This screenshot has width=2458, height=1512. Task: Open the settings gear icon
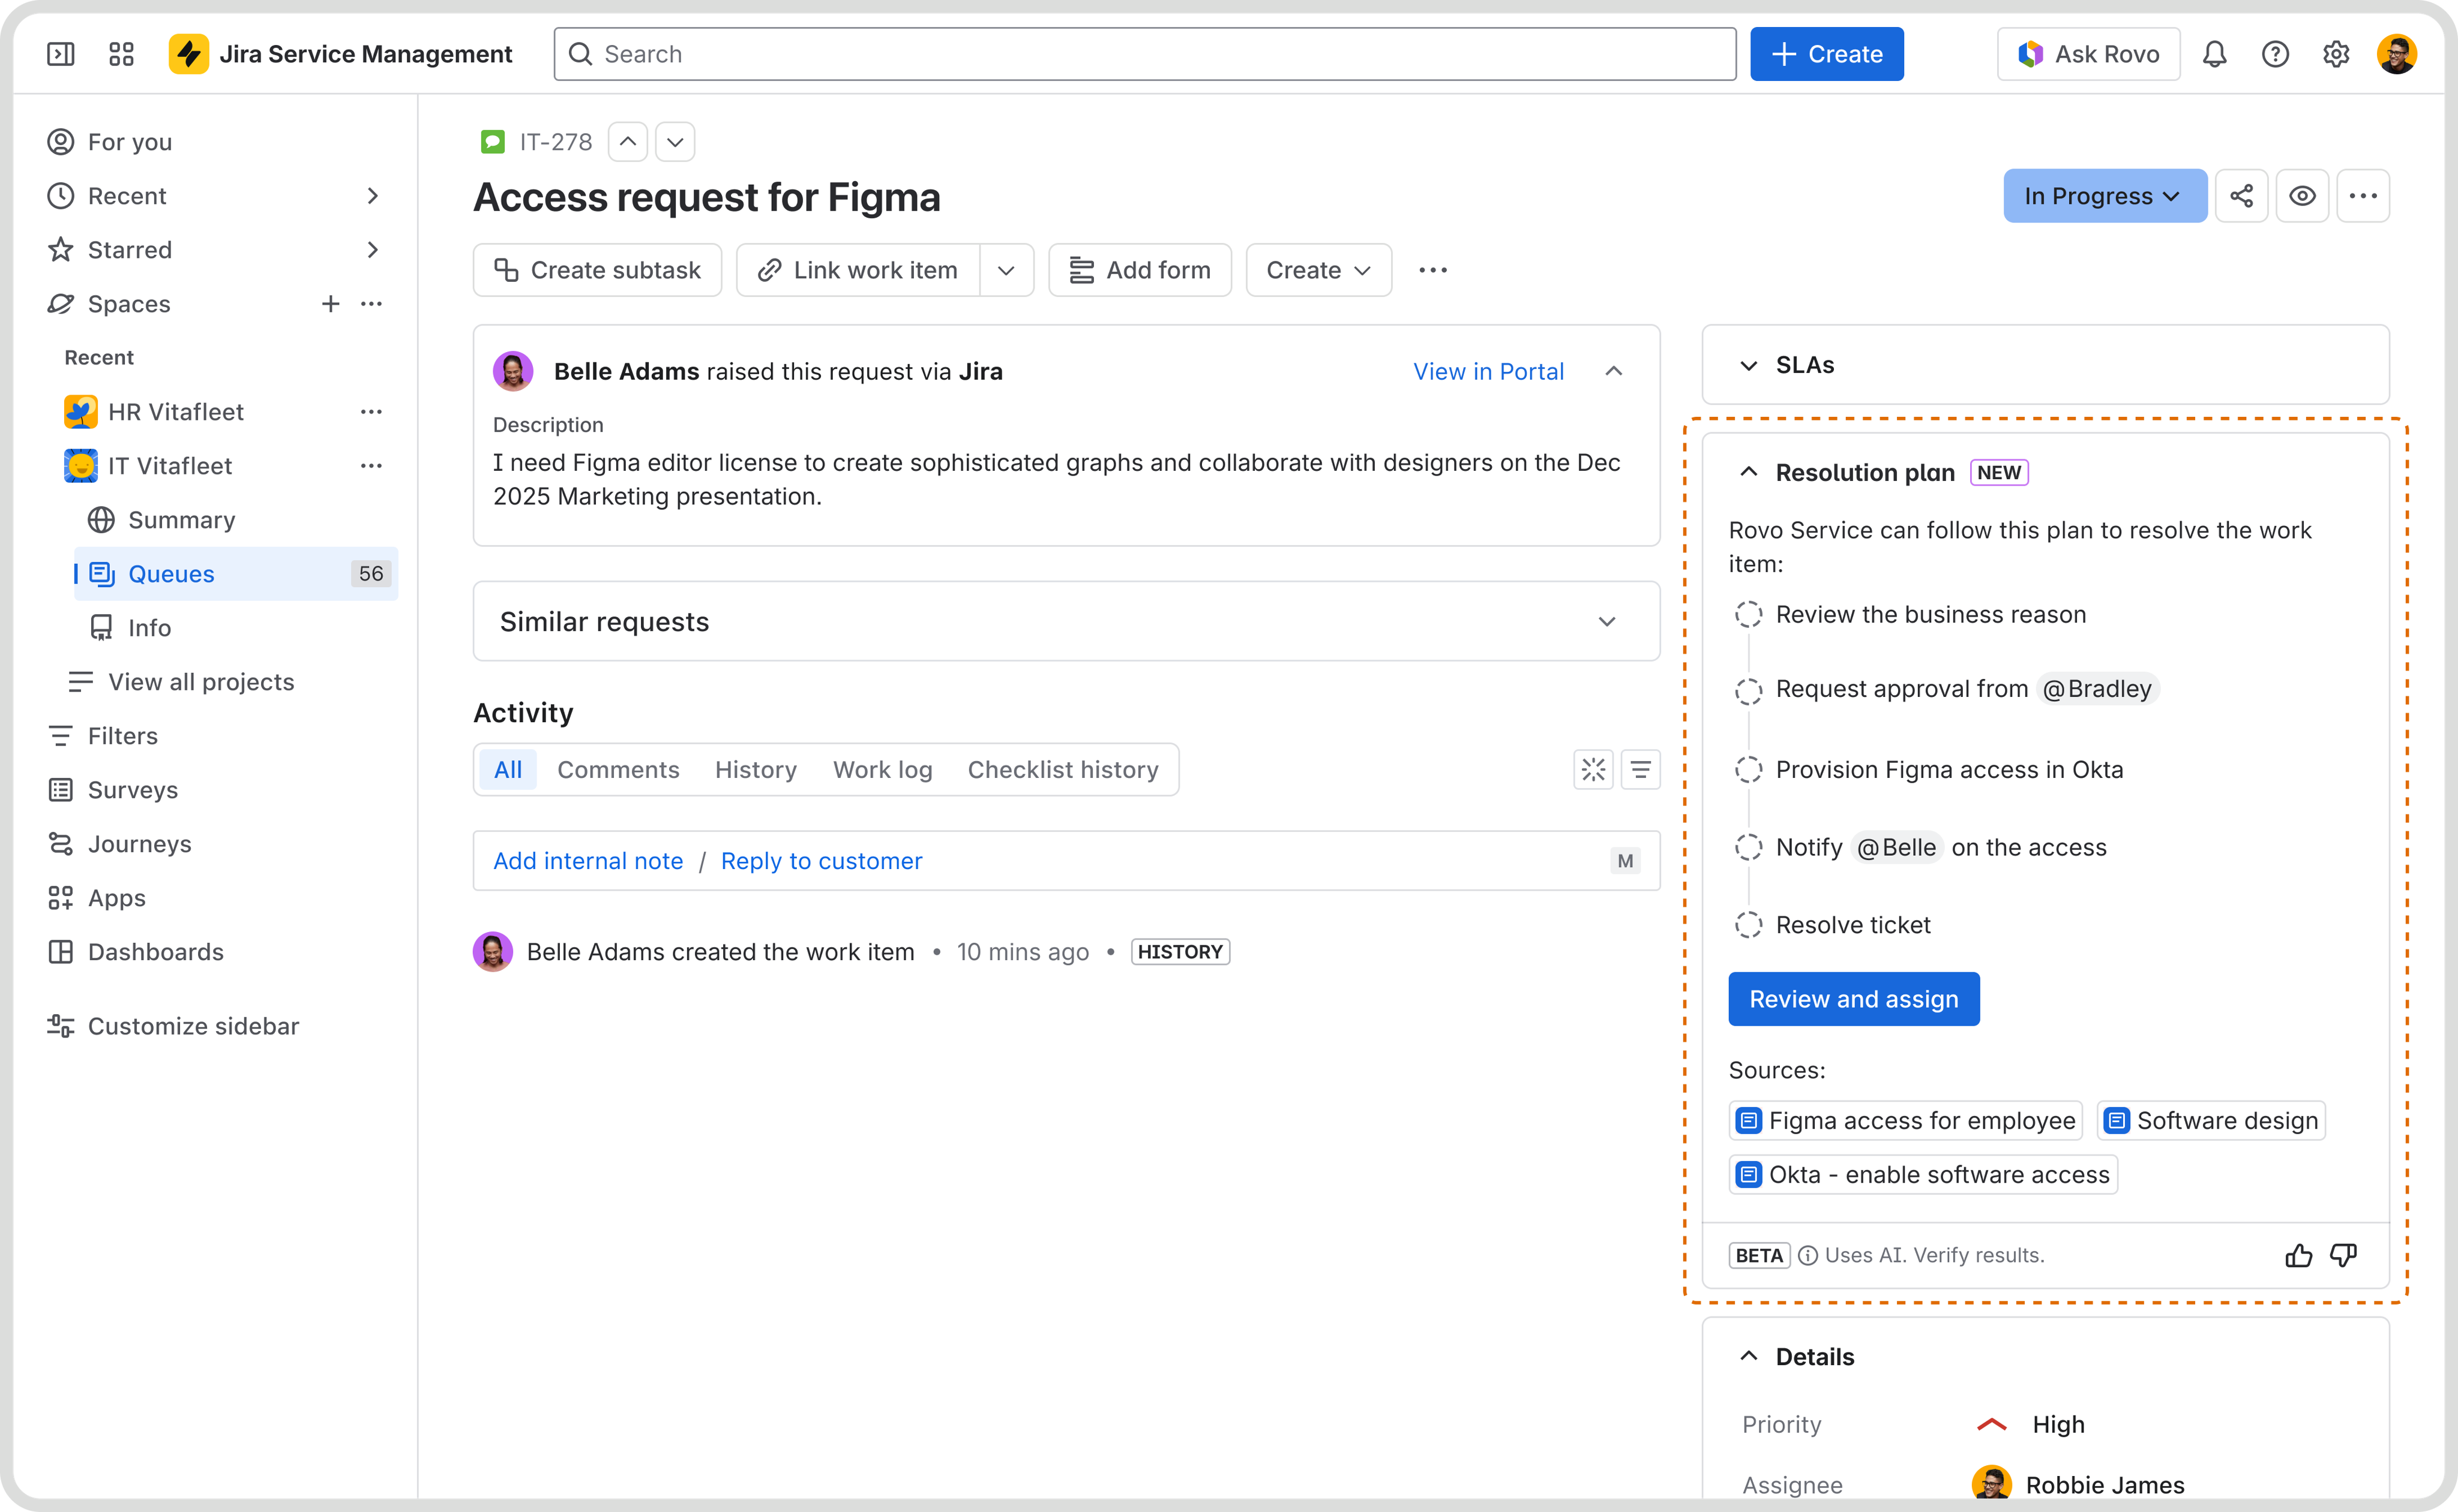click(2336, 54)
